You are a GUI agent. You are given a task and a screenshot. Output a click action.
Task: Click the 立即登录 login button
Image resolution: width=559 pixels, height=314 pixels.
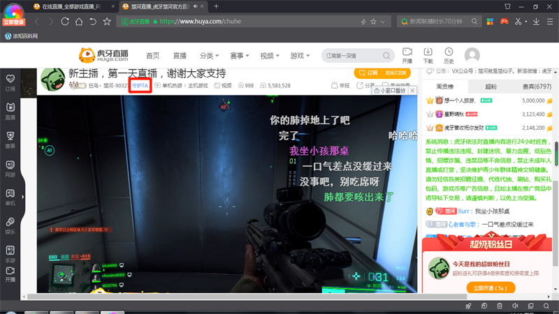coord(14,22)
